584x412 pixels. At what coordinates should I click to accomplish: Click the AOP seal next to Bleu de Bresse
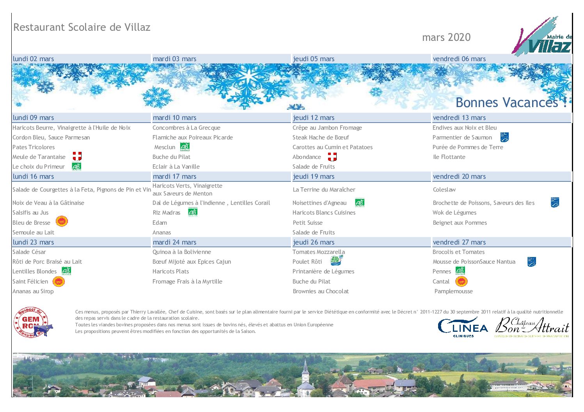click(62, 222)
